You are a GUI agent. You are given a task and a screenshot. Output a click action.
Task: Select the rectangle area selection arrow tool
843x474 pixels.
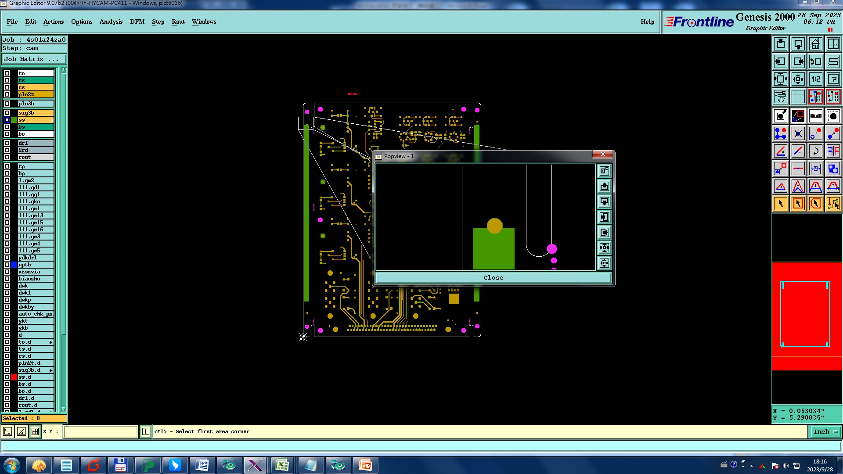tap(798, 204)
